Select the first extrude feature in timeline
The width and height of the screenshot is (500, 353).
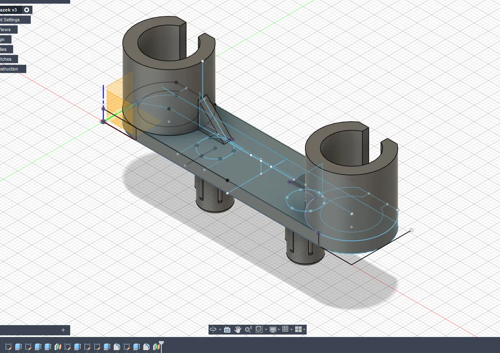tap(18, 347)
